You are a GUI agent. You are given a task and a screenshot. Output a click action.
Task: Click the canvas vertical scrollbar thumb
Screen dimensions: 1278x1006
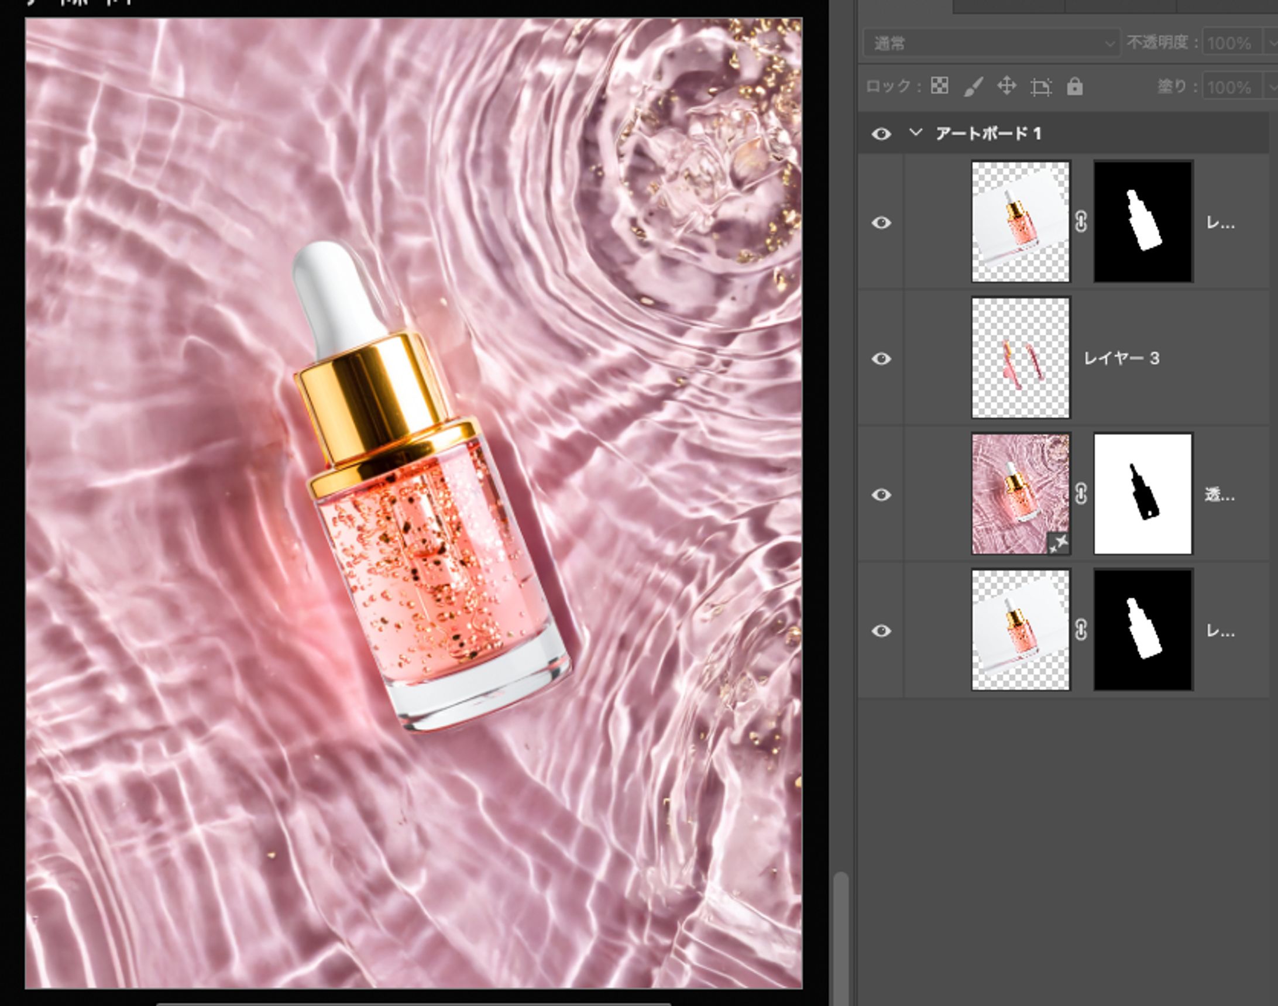841,938
